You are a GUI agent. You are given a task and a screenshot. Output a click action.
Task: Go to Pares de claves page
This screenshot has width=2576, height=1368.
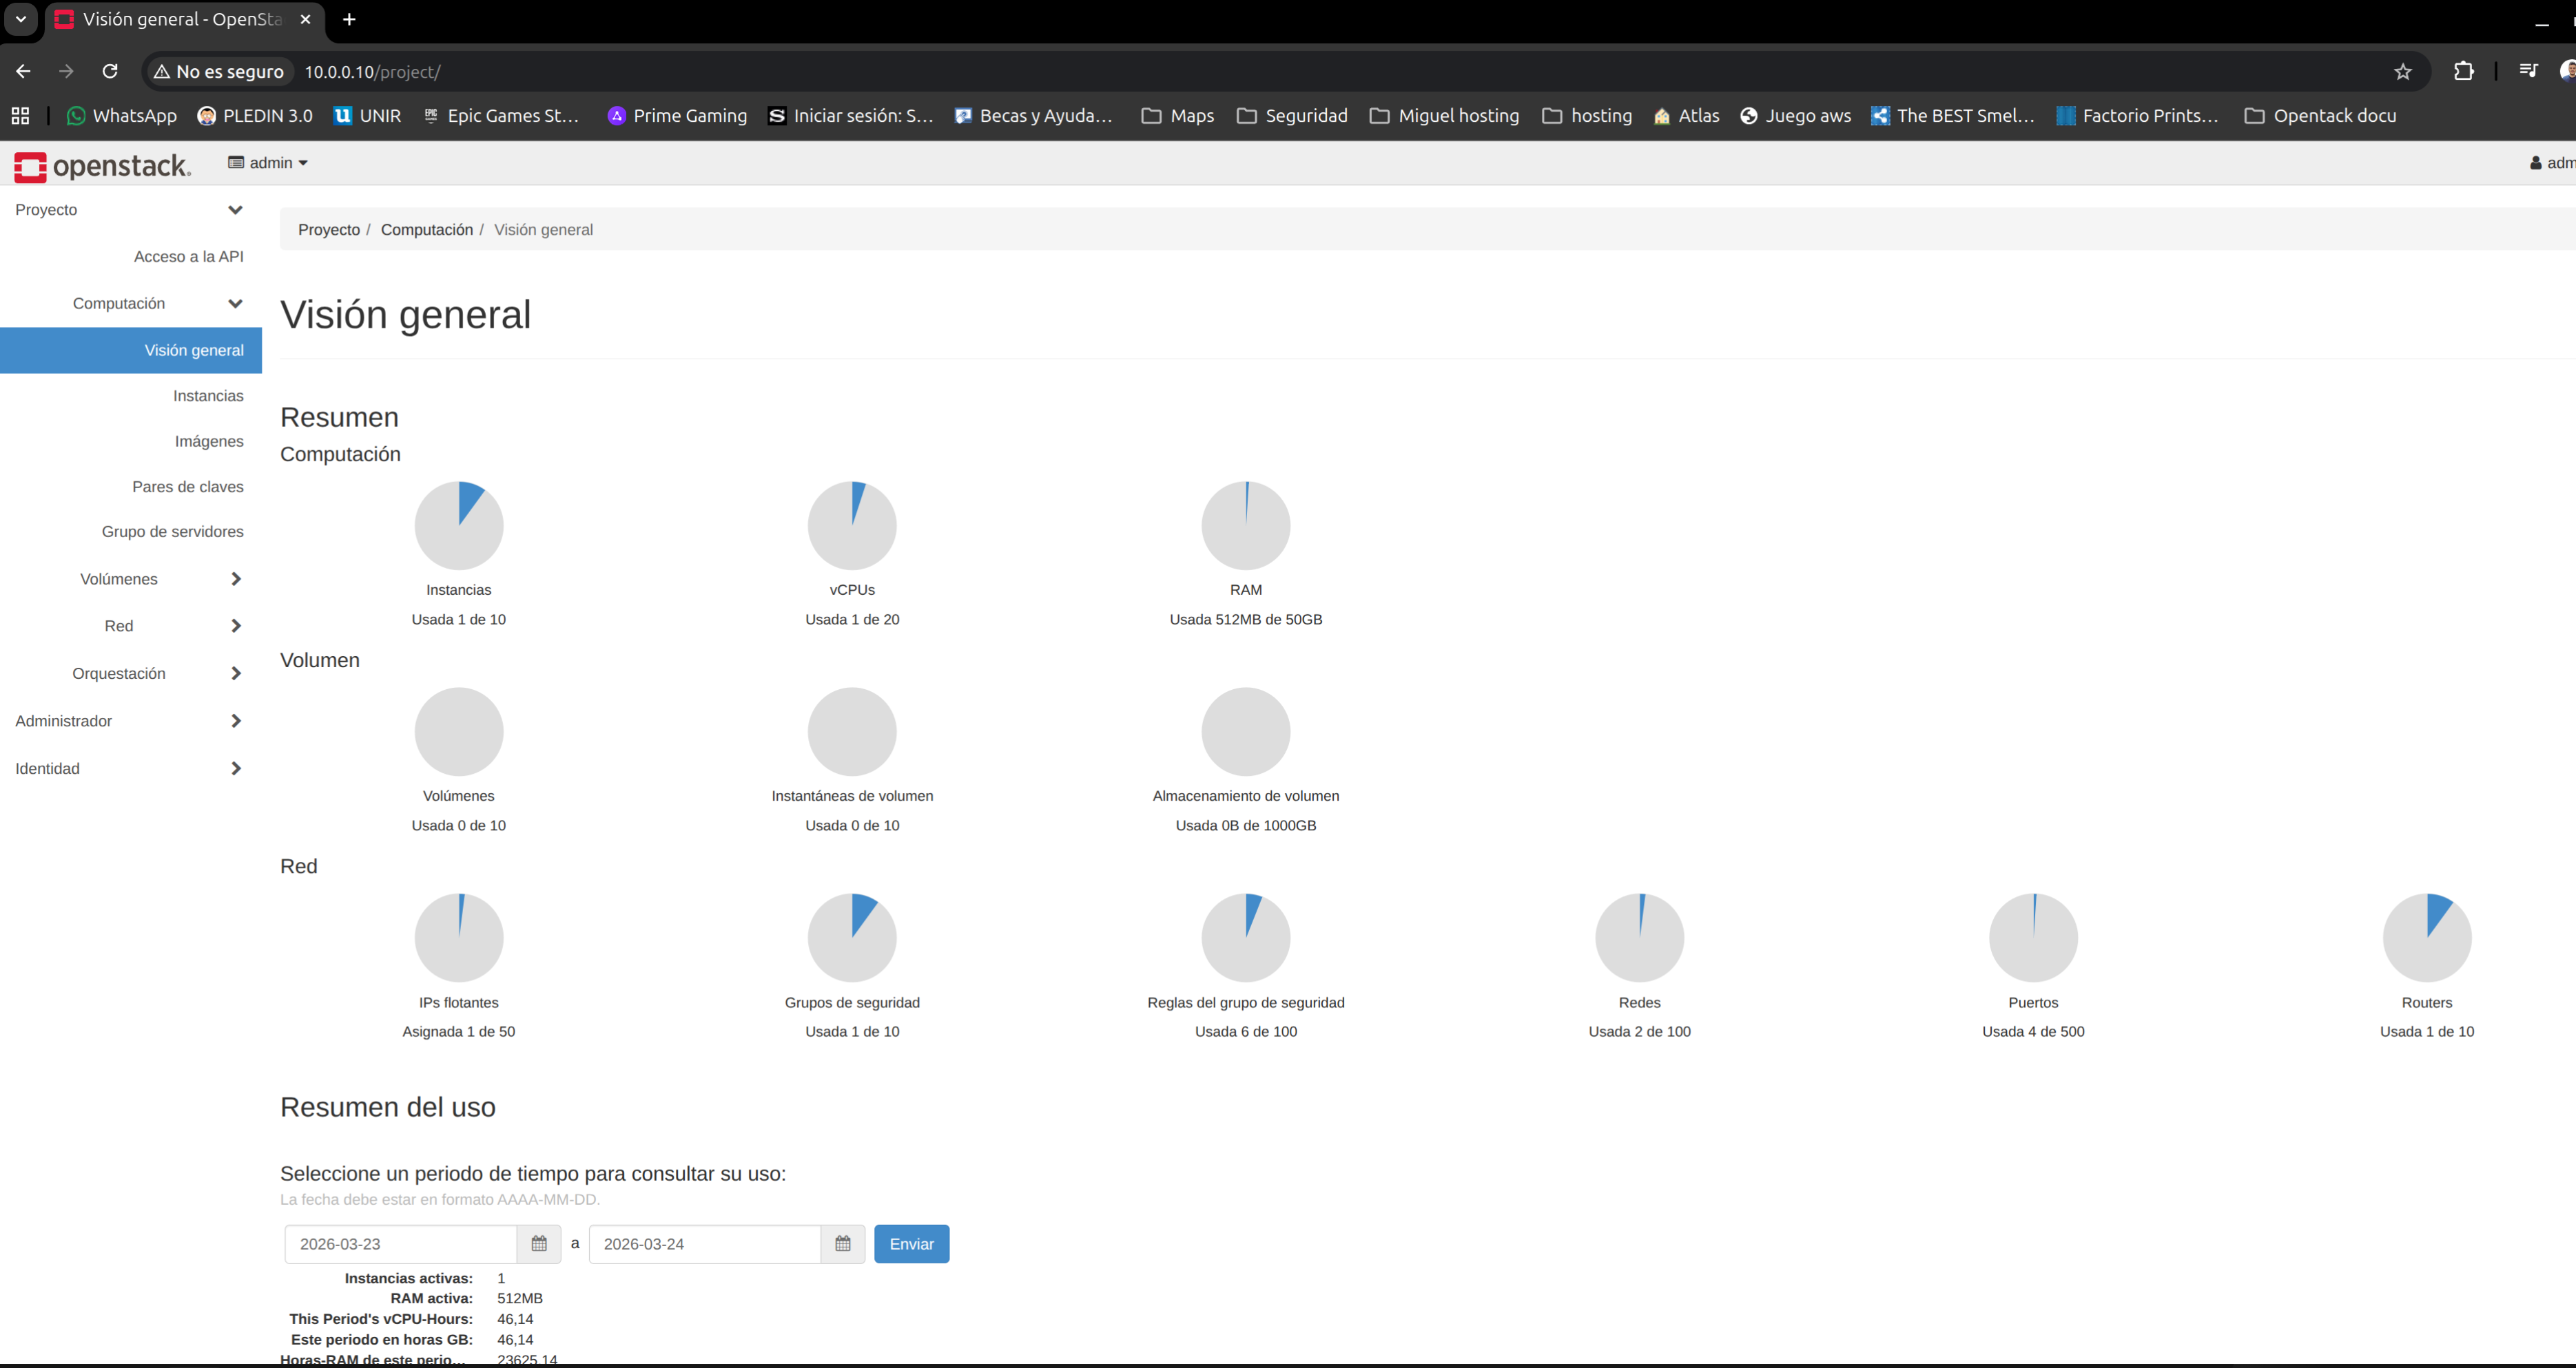click(188, 487)
